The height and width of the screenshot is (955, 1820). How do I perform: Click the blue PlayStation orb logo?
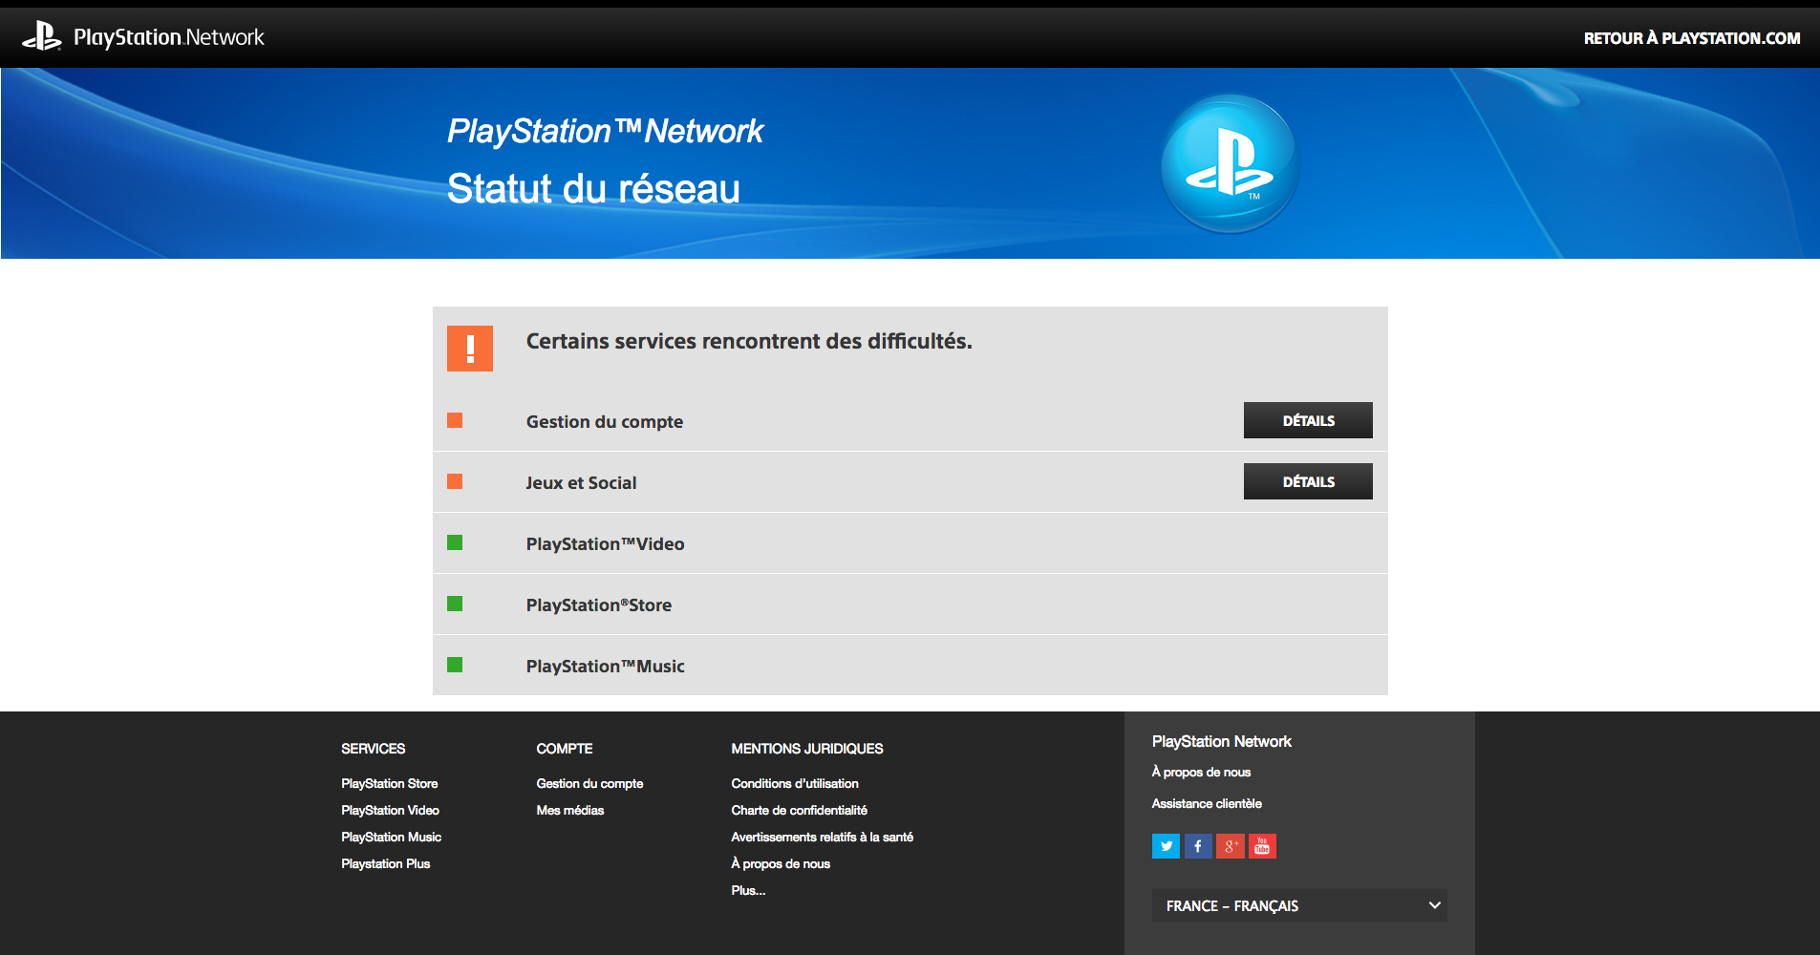pos(1230,164)
